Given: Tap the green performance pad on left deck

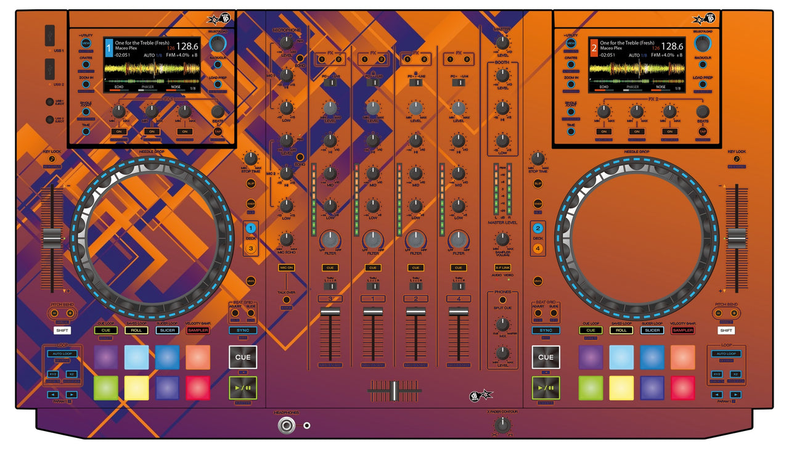Looking at the screenshot, I should click(x=105, y=388).
